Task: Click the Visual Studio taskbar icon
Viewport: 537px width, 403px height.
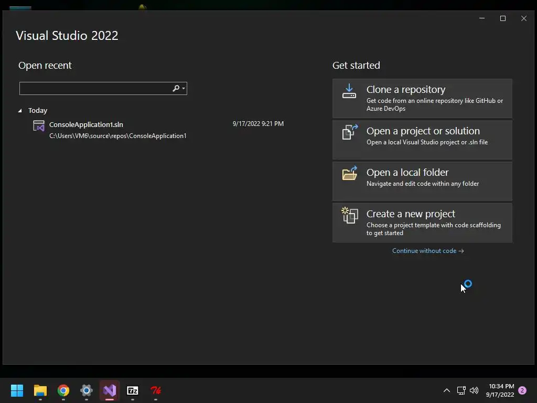Action: tap(110, 390)
